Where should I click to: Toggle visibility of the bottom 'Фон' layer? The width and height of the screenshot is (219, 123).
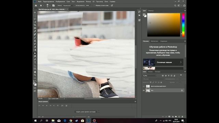click(144, 90)
